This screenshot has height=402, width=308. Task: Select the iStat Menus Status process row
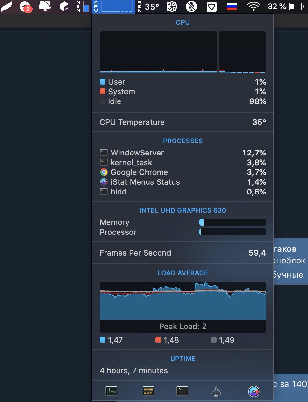click(x=183, y=182)
